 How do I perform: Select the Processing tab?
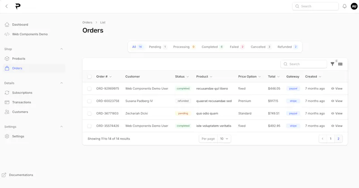[184, 47]
